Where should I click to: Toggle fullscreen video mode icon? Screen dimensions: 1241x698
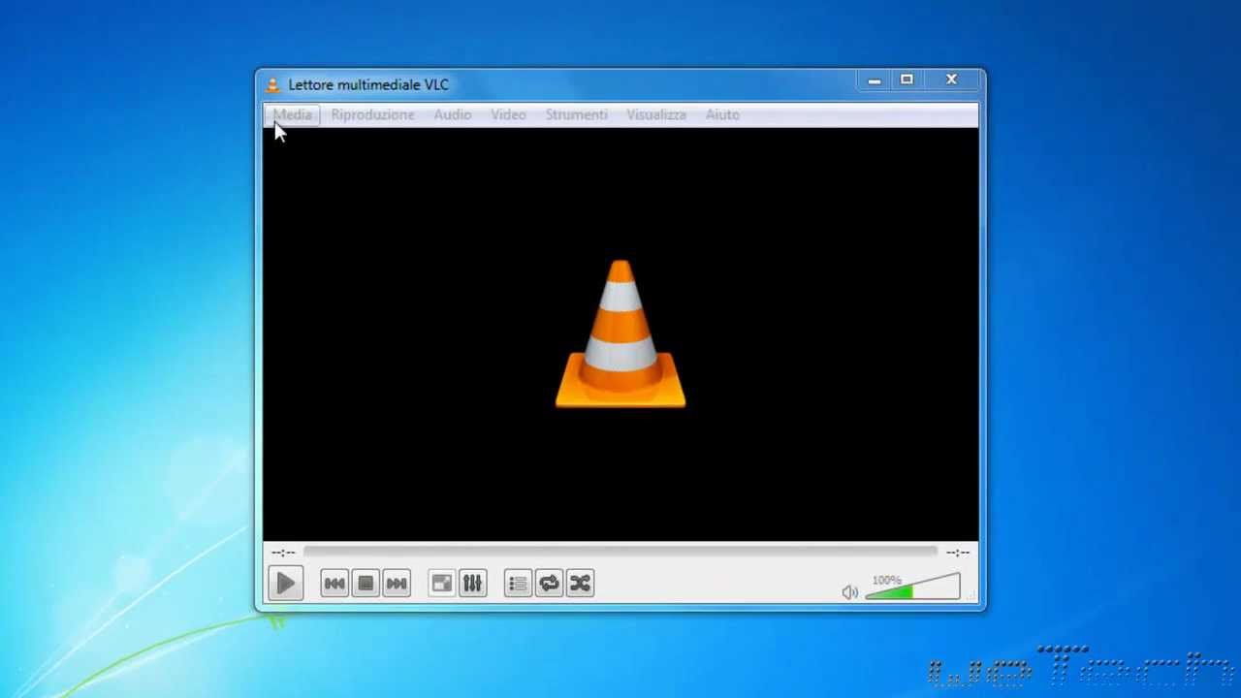(x=441, y=583)
